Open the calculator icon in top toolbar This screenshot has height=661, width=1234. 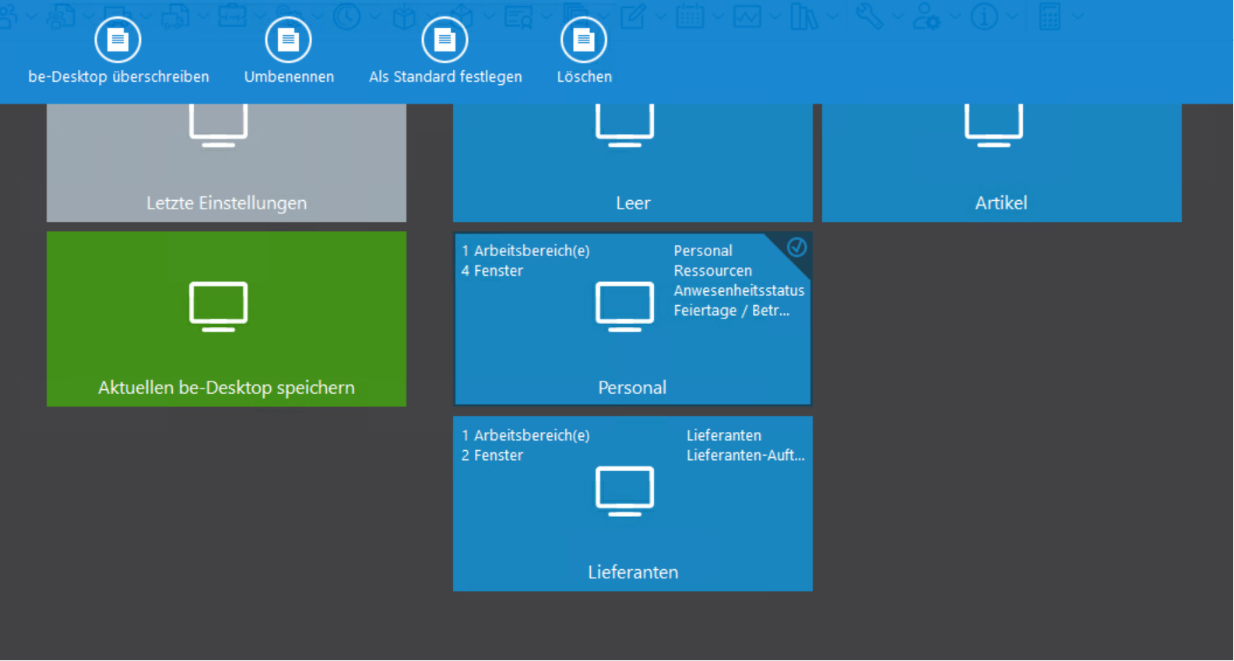pyautogui.click(x=1049, y=16)
